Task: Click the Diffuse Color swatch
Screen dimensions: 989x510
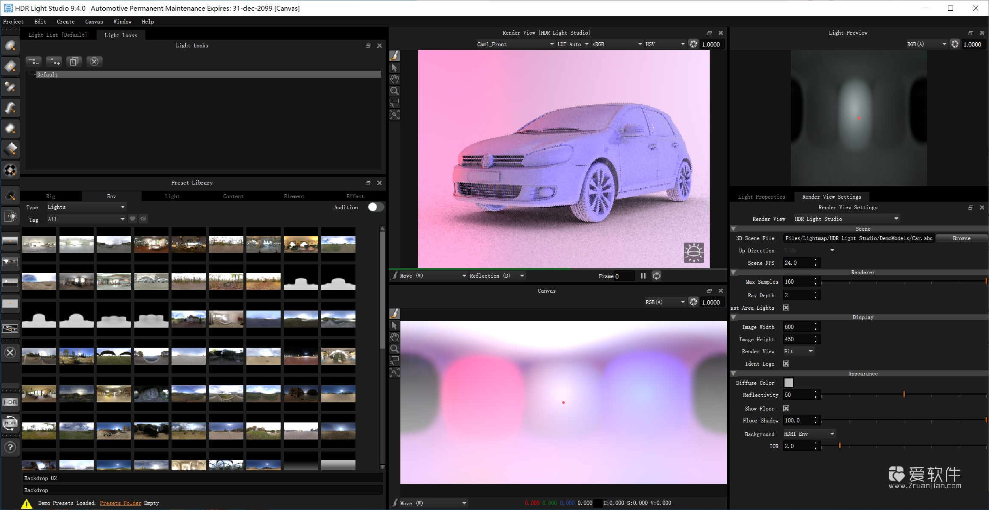Action: (x=788, y=383)
